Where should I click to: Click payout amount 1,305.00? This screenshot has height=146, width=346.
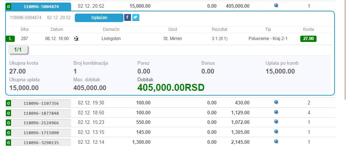[240, 132]
